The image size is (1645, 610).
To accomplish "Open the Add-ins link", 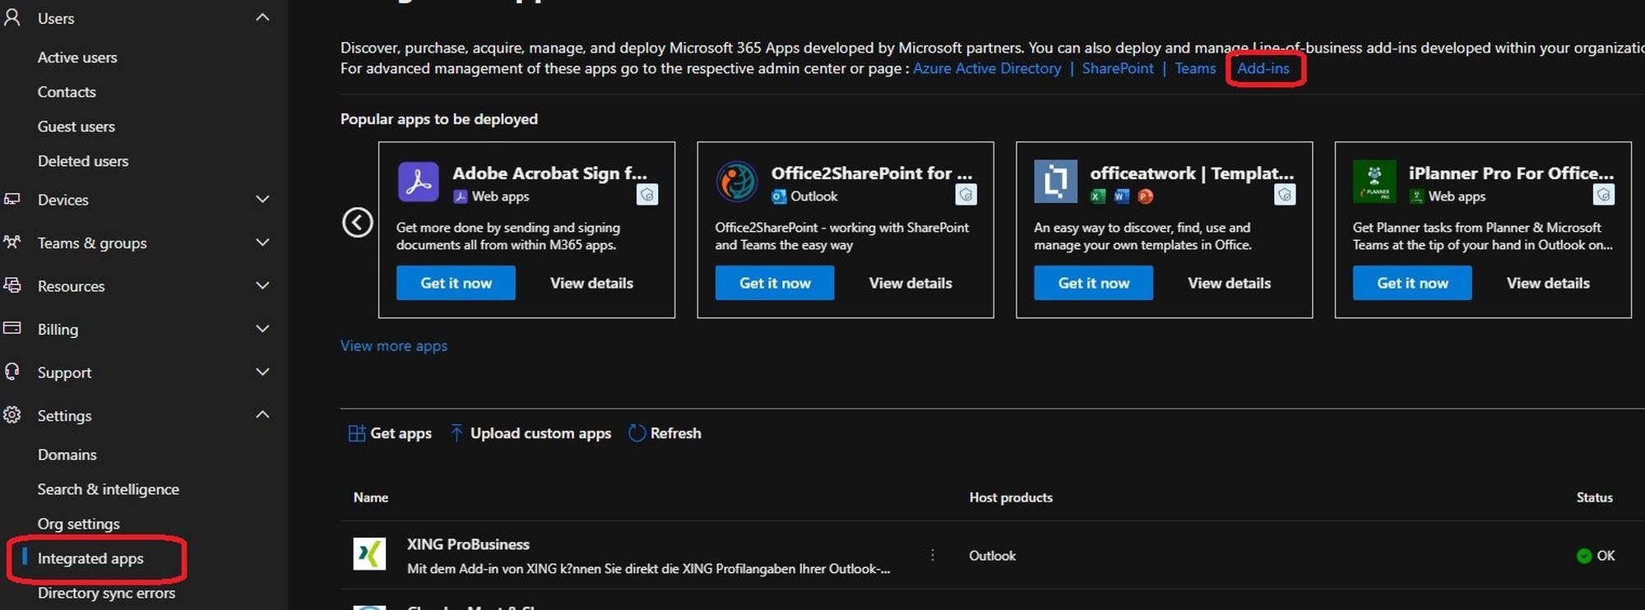I will click(x=1263, y=68).
